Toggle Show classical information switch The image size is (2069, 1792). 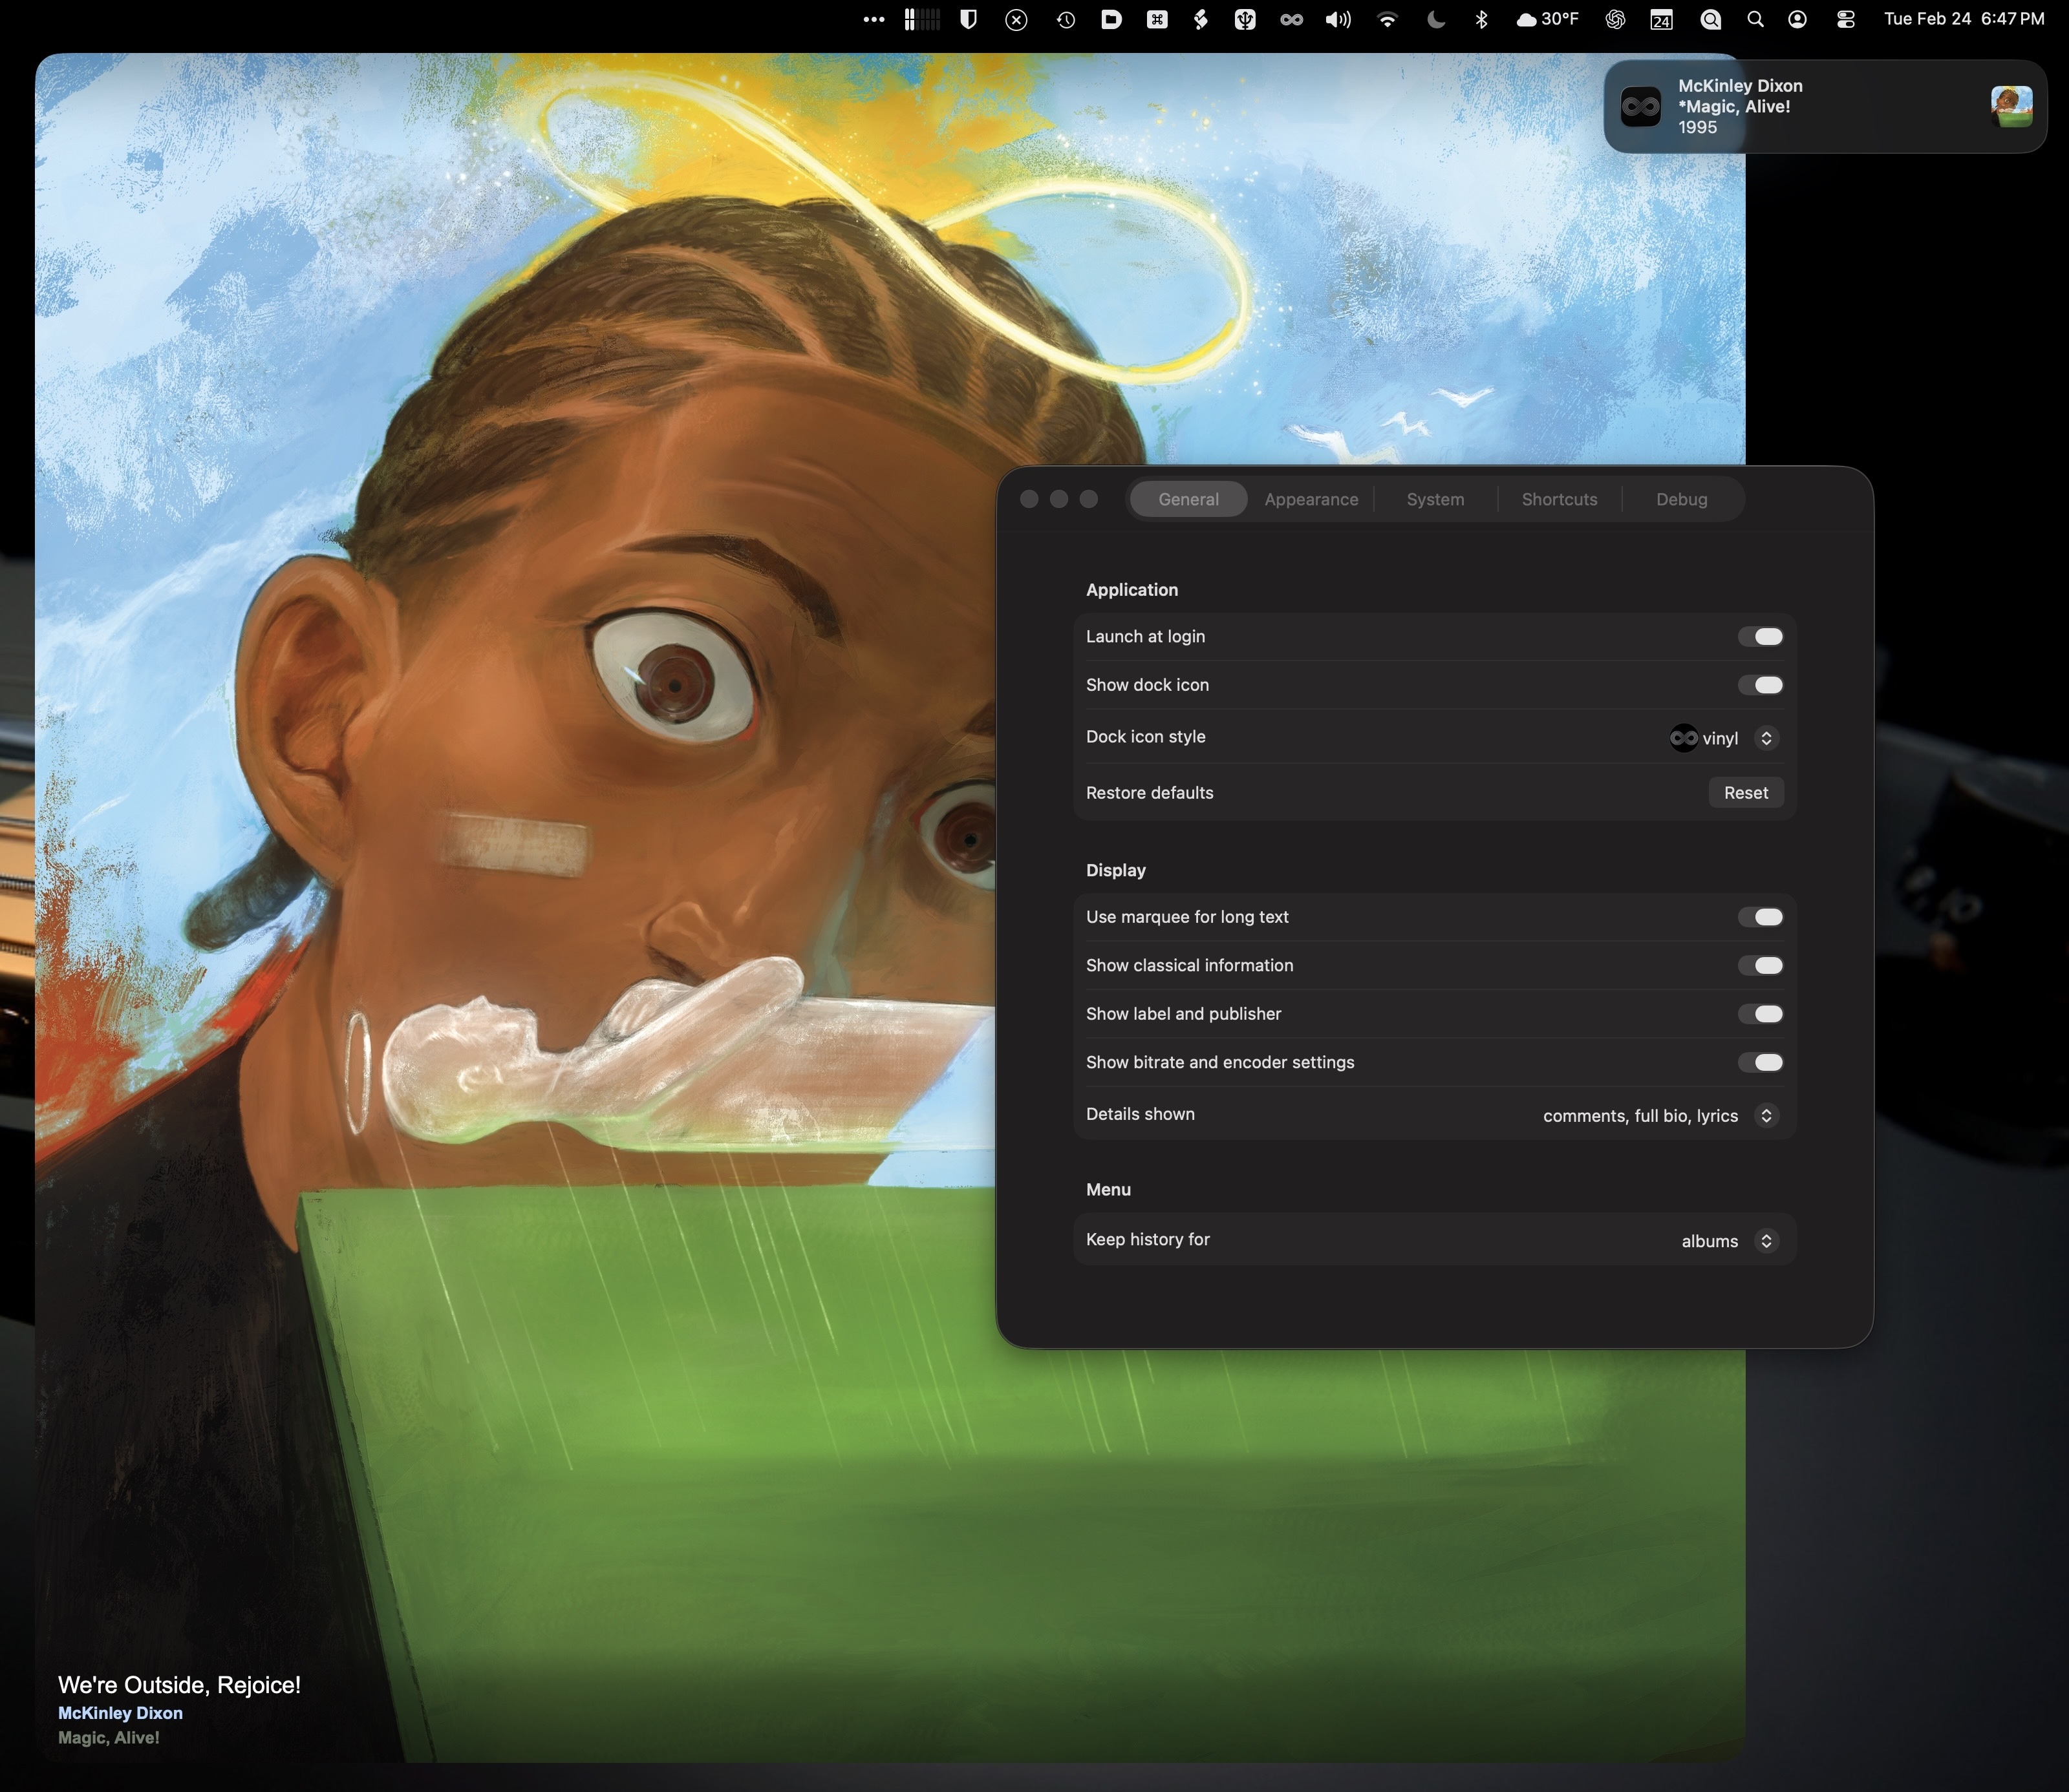pos(1761,965)
